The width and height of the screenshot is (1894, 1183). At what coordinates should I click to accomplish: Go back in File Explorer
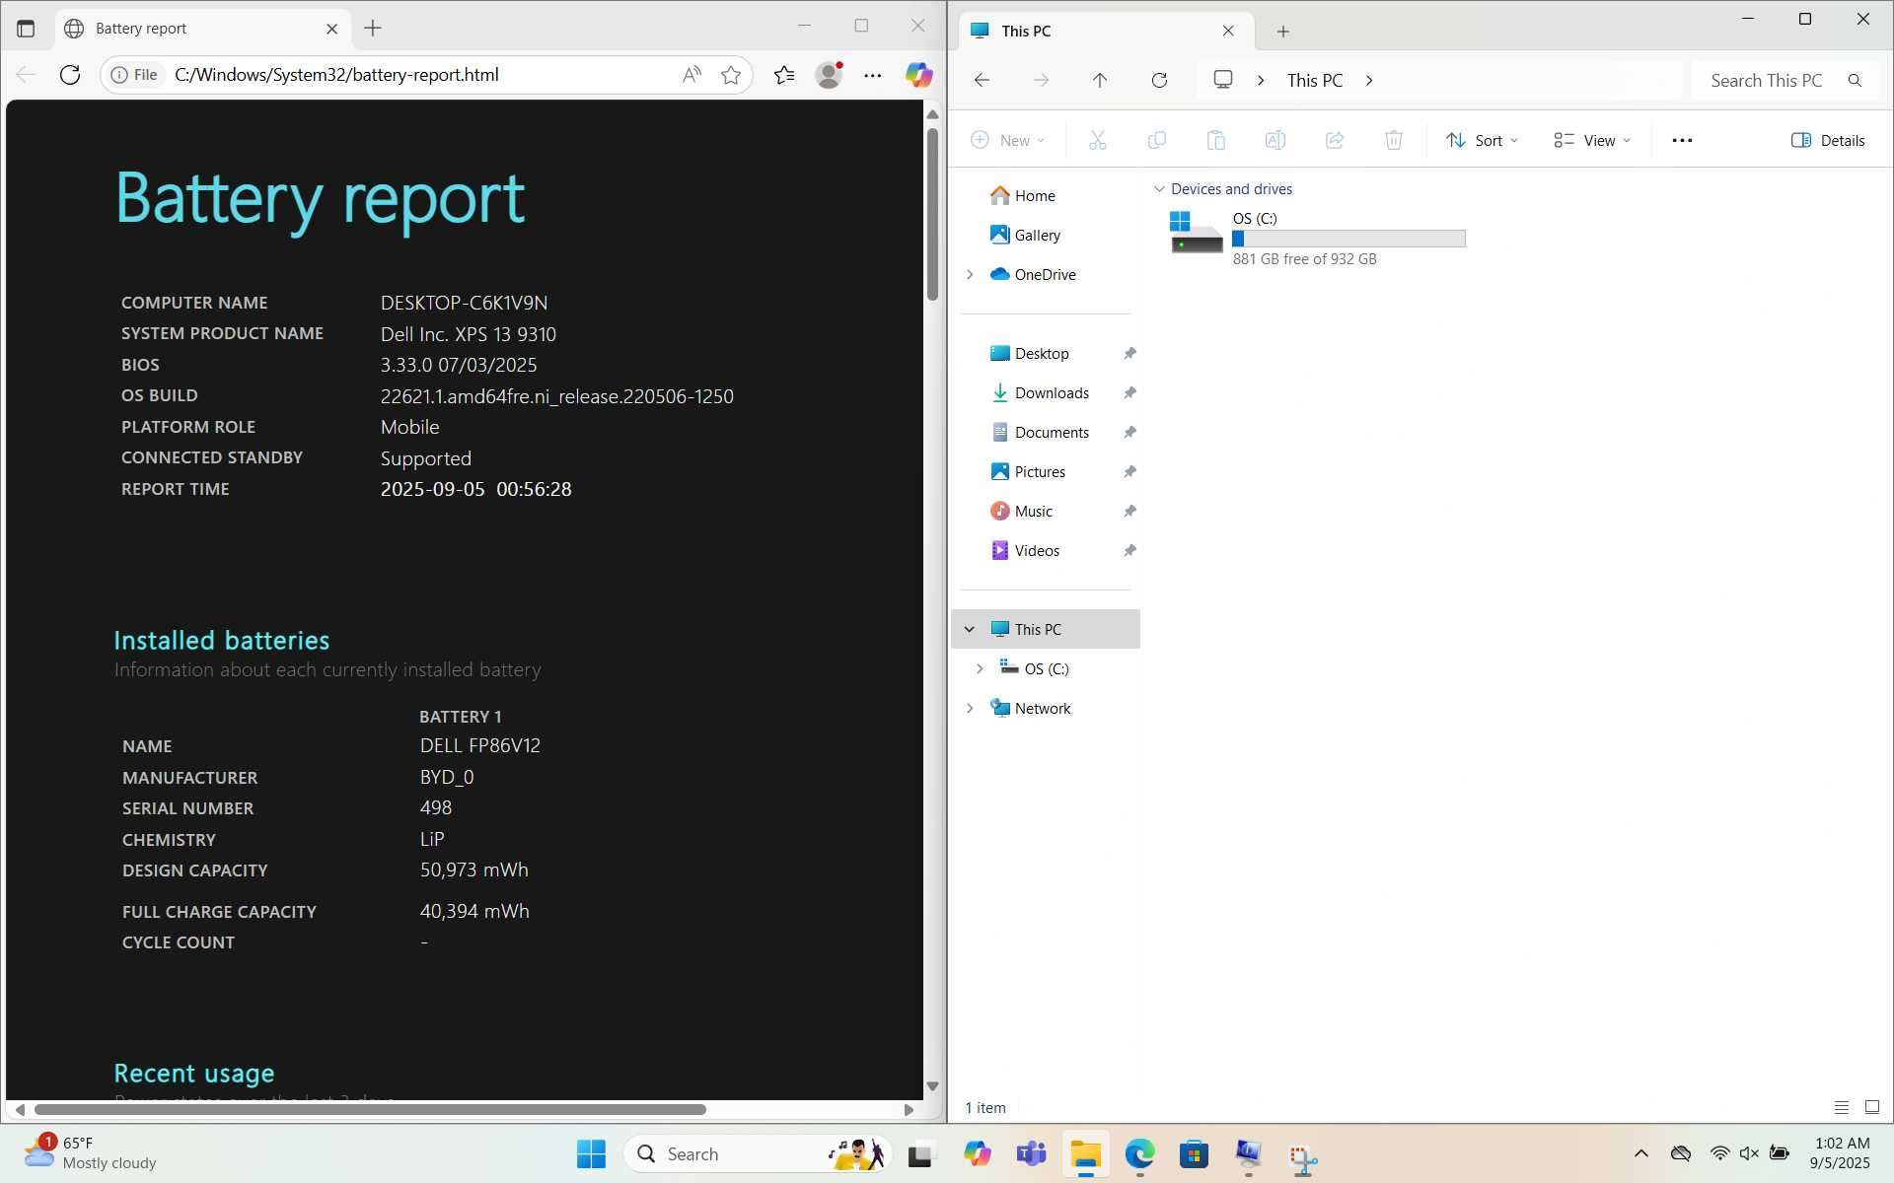coord(982,81)
